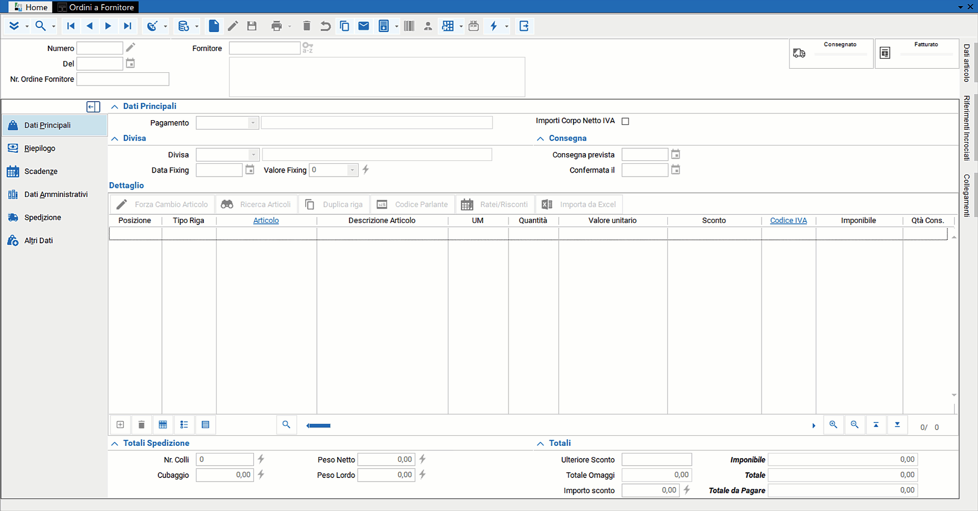Click the Codice Parlante button
The width and height of the screenshot is (978, 511).
pyautogui.click(x=413, y=204)
